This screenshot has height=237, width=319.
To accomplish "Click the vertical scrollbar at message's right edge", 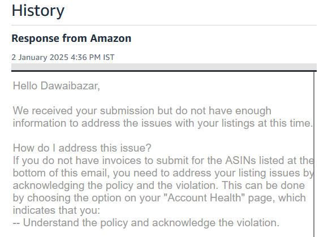I will (x=314, y=154).
